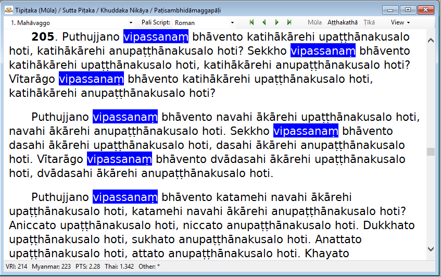Open the View dropdown menu
This screenshot has height=277, width=441.
(x=400, y=22)
